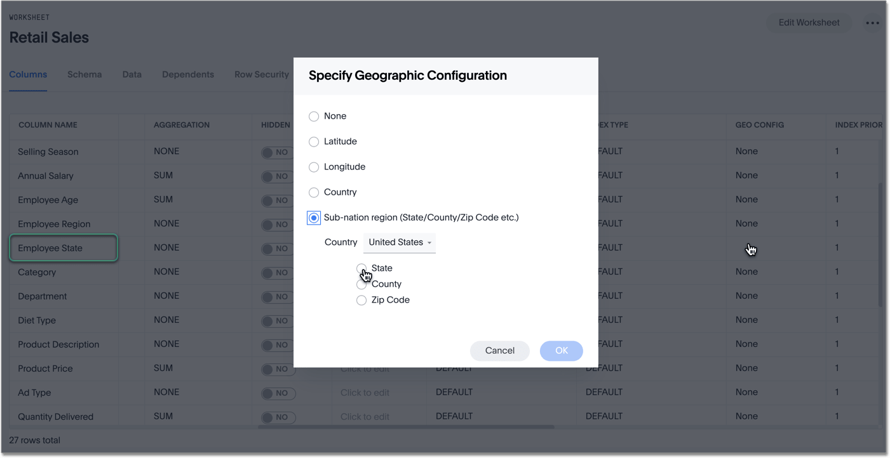890x458 pixels.
Task: Cancel the geographic configuration dialog
Action: coord(500,351)
